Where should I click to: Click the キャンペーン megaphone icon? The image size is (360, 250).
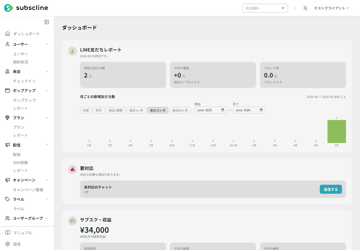coord(7,180)
